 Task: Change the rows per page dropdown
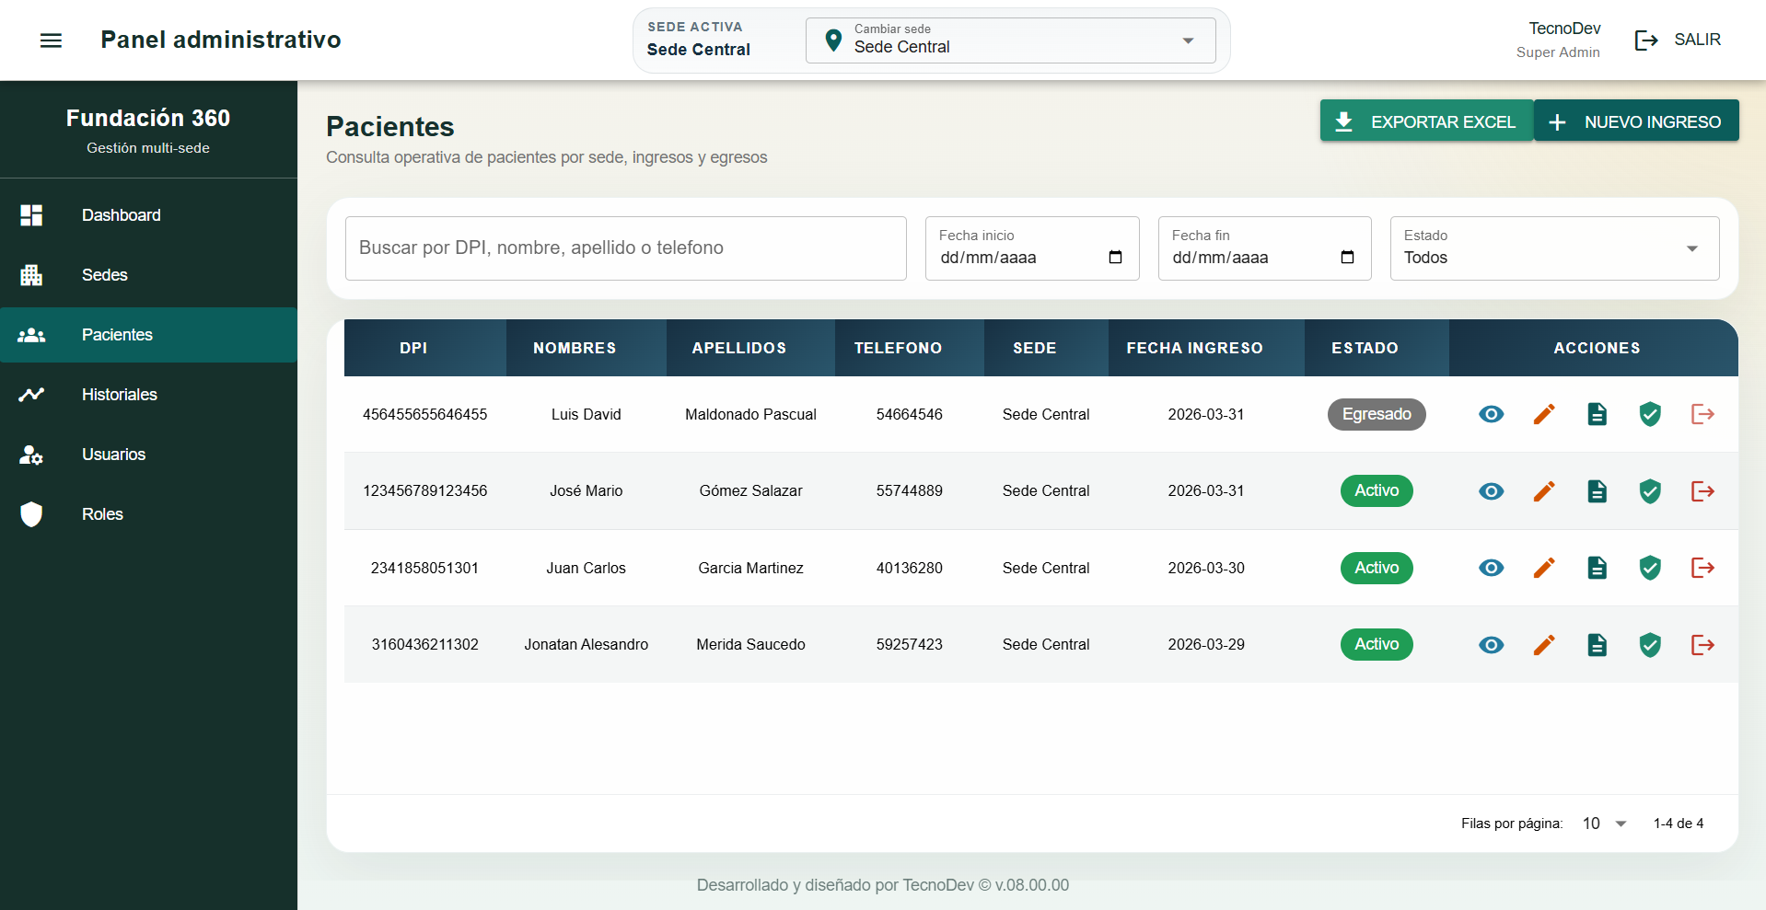(1604, 824)
